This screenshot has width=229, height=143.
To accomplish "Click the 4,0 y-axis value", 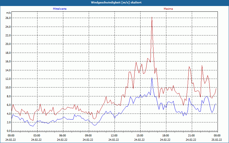I will (9, 114).
